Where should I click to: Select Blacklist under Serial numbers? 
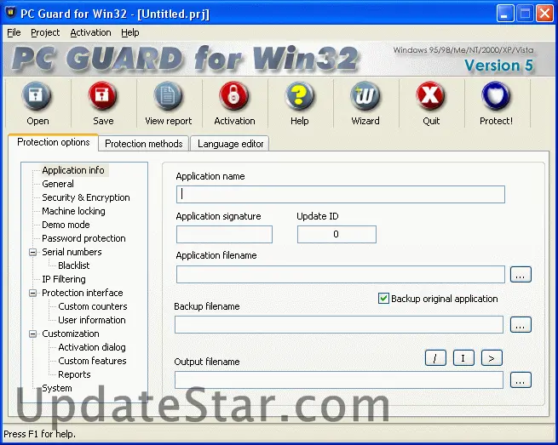pos(73,265)
